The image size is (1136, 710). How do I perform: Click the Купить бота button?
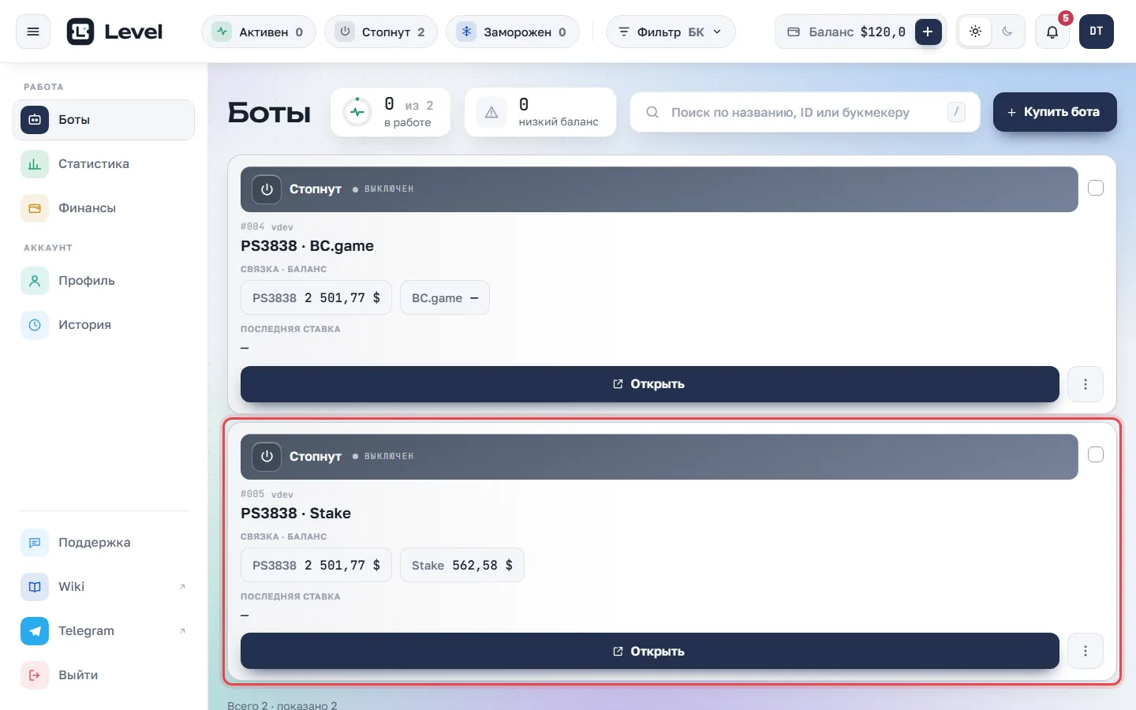tap(1055, 112)
